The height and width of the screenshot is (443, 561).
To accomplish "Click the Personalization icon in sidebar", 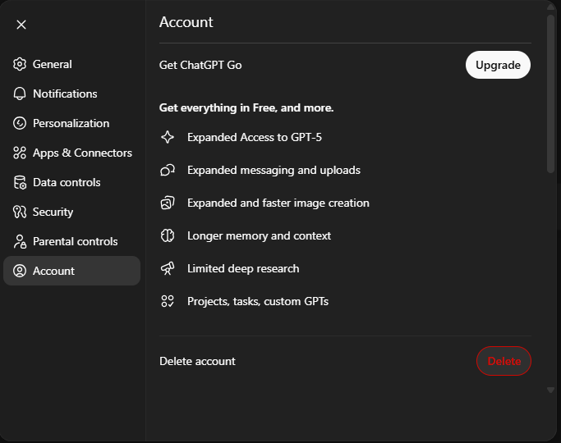I will point(20,123).
